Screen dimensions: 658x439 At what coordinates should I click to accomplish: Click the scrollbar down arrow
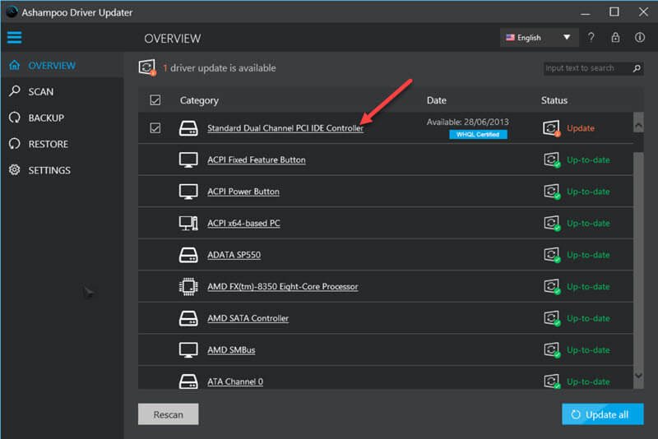pyautogui.click(x=638, y=375)
